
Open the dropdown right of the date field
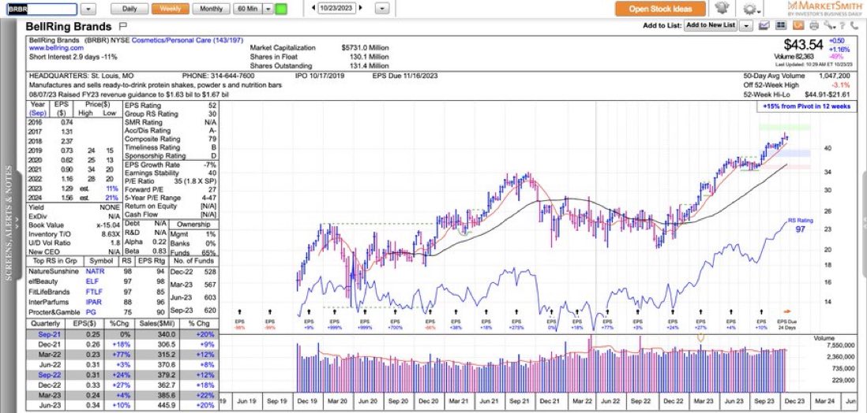[382, 9]
